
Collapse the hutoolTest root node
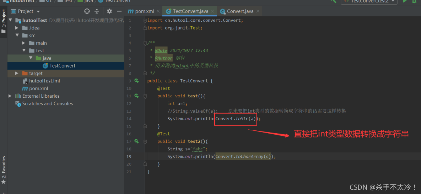click(x=10, y=20)
